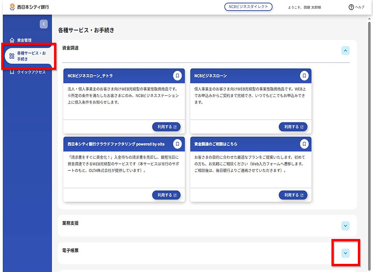The height and width of the screenshot is (272, 373).
Task: Click 利用する on クラウドファクタリング card
Action: click(166, 195)
